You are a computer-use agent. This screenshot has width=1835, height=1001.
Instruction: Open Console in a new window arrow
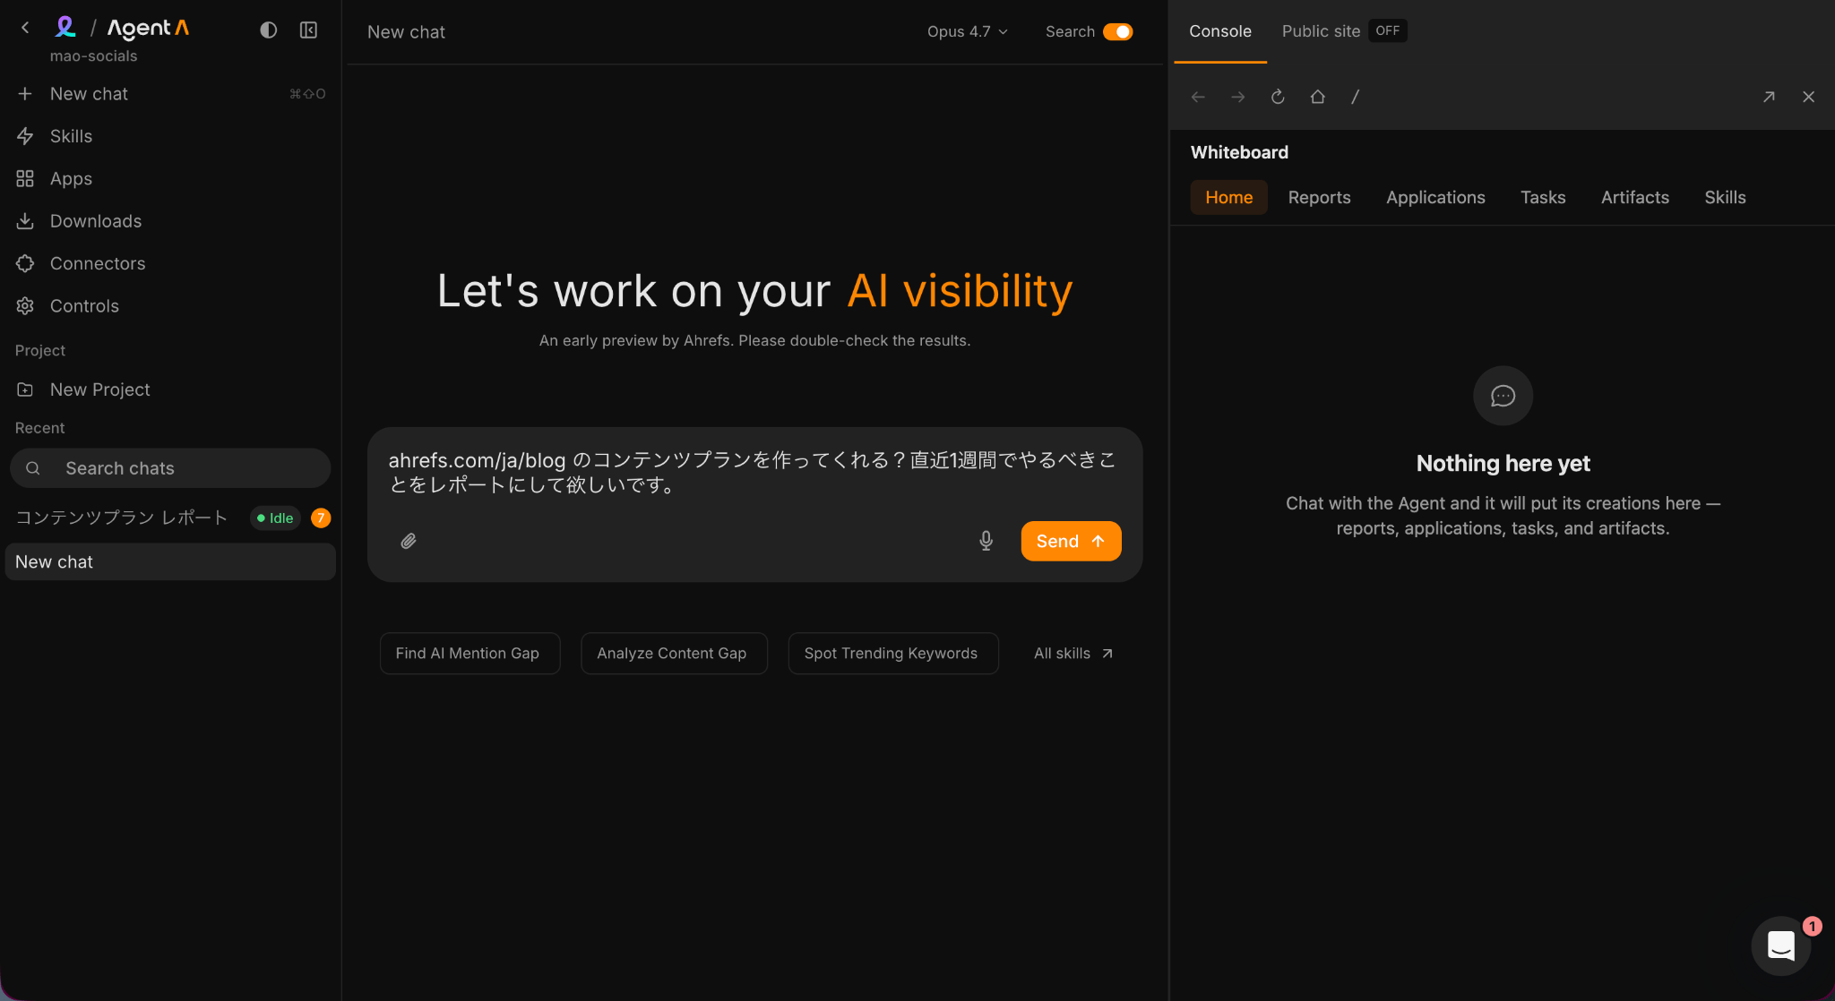coord(1769,97)
